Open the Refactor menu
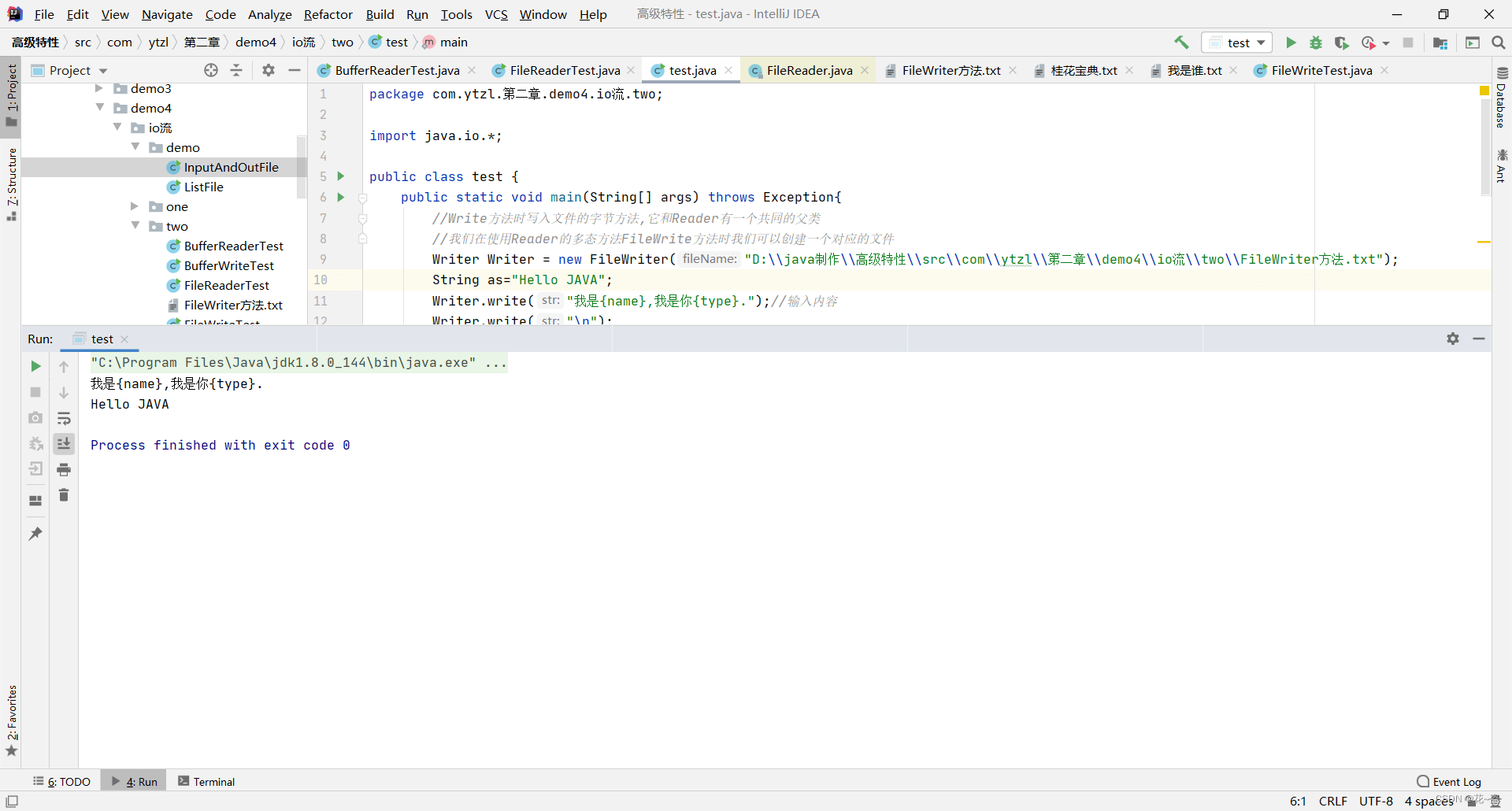Viewport: 1512px width, 811px height. coord(328,14)
